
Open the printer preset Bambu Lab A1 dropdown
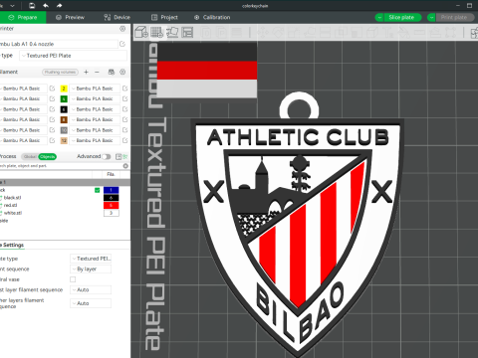coord(58,44)
